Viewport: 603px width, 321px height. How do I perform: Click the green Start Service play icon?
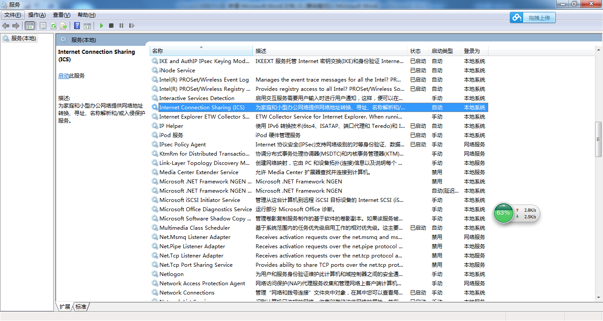click(102, 26)
